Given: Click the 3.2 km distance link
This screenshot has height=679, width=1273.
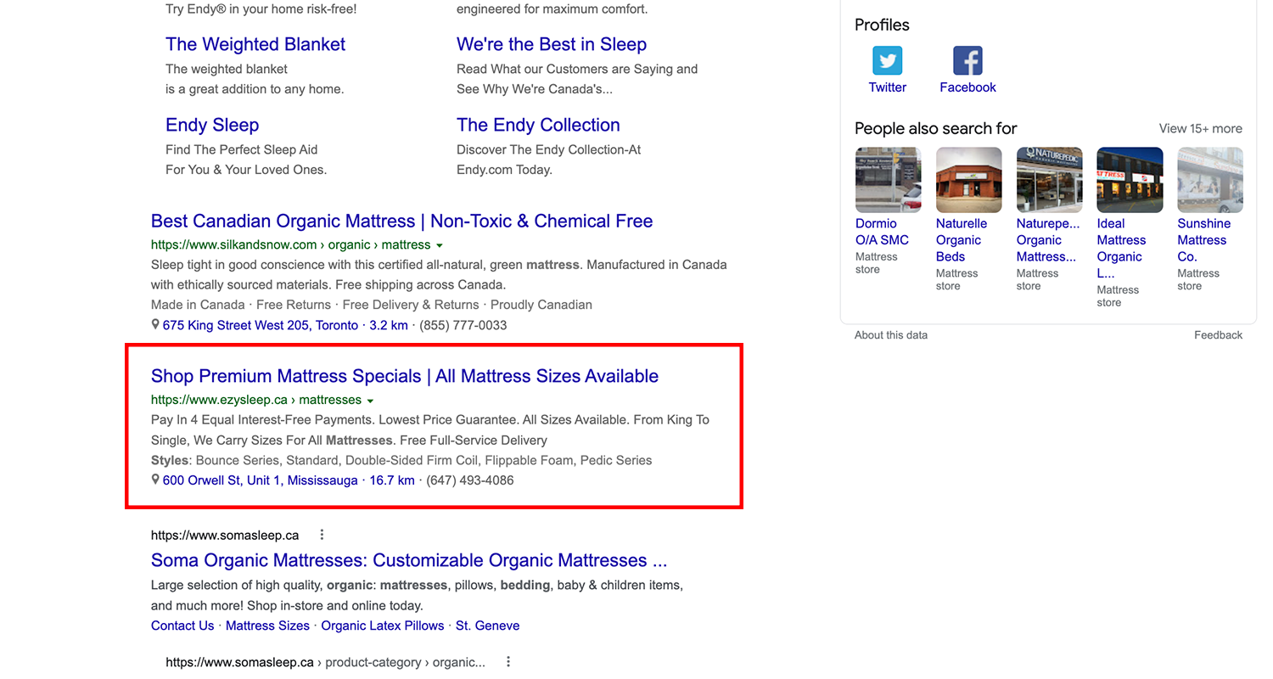Looking at the screenshot, I should (389, 325).
